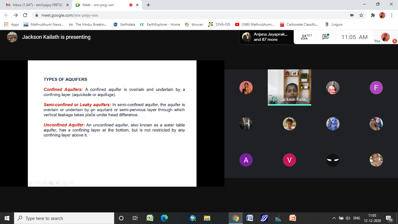
Task: Toggle the muted microphone icon beside You
Action: pos(395,41)
